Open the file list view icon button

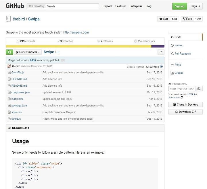click(161, 52)
